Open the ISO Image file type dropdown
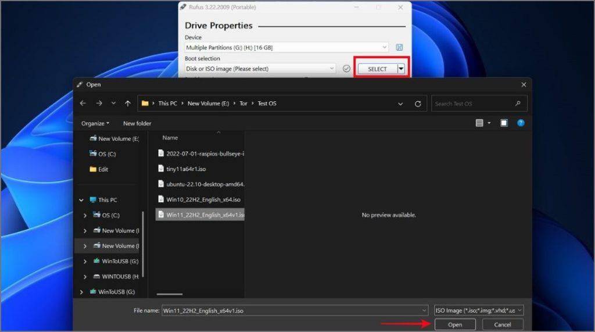The width and height of the screenshot is (595, 332). 479,310
